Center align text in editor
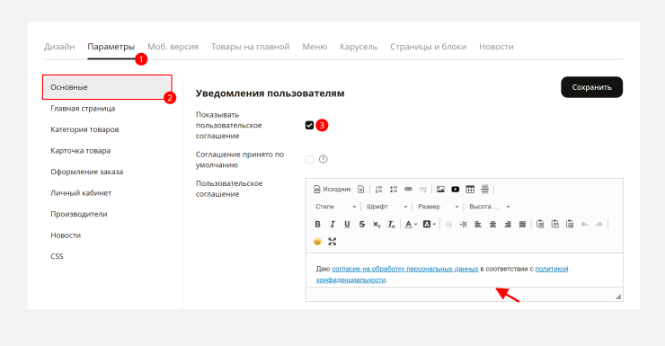The image size is (665, 346). click(492, 225)
